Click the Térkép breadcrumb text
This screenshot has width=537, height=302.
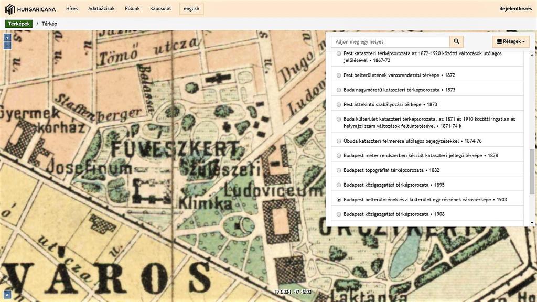(49, 24)
